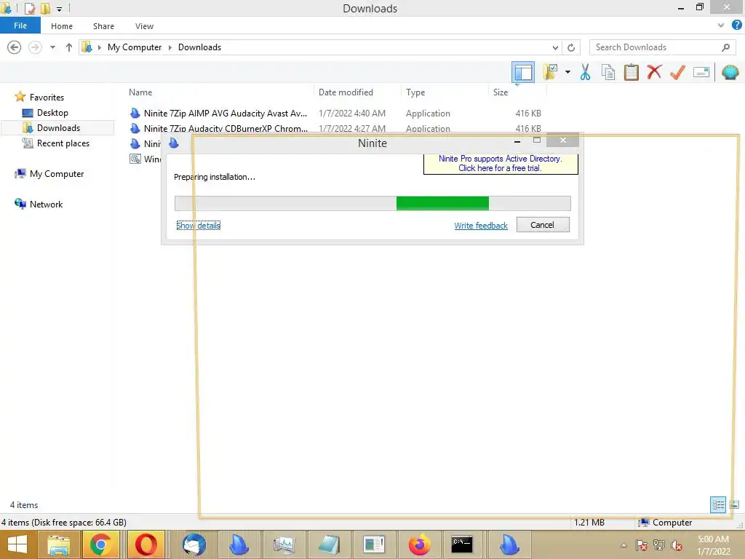
Task: Sort files by Type column
Action: [x=415, y=92]
